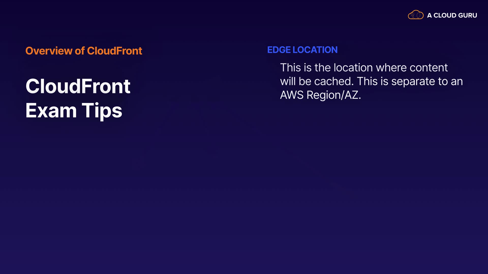This screenshot has height=274, width=488.
Task: Click the word "Exam" in the title
Action: [51, 111]
